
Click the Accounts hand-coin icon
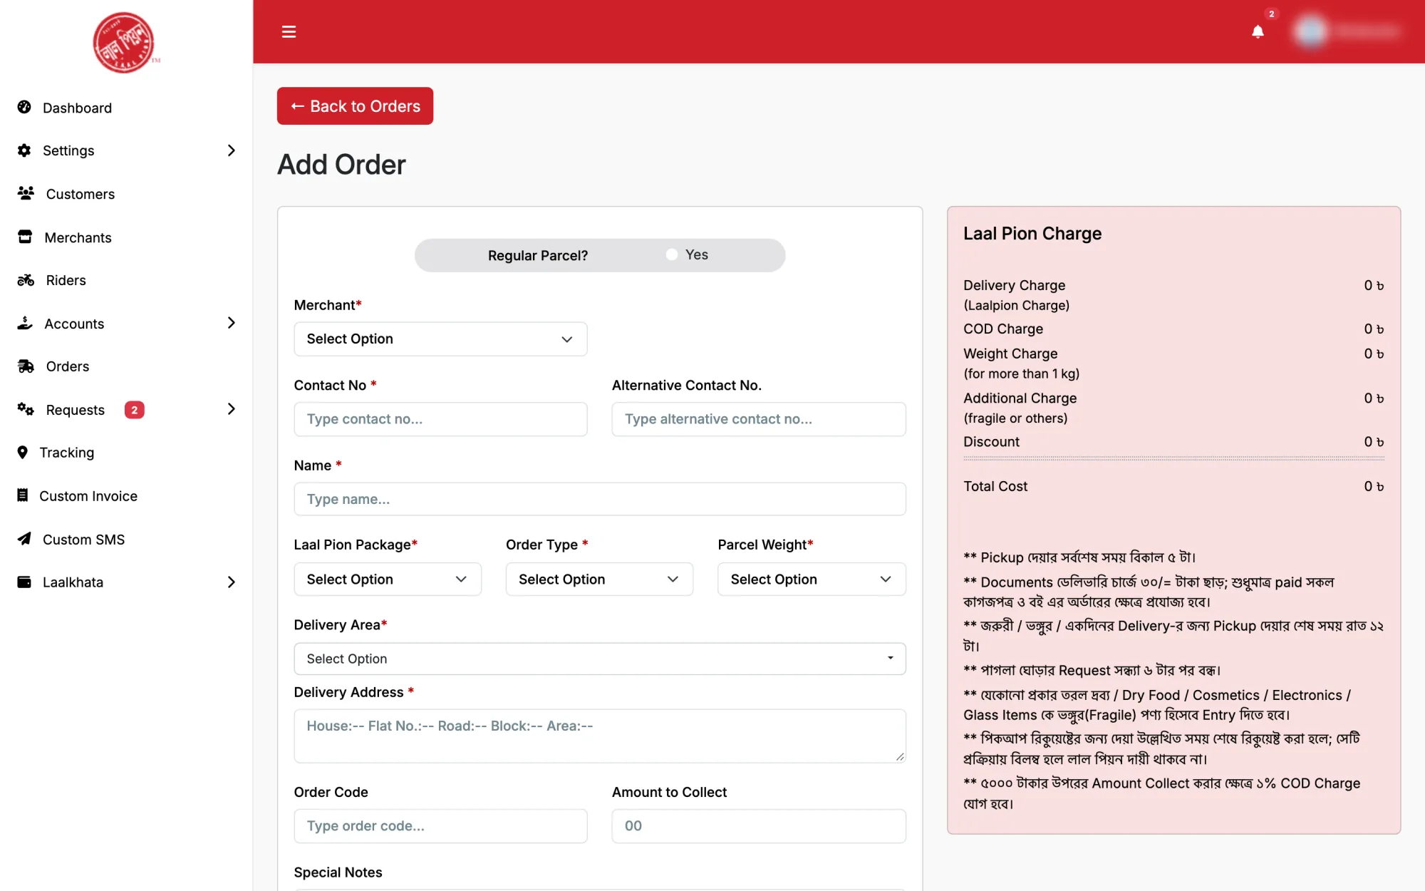(x=25, y=323)
